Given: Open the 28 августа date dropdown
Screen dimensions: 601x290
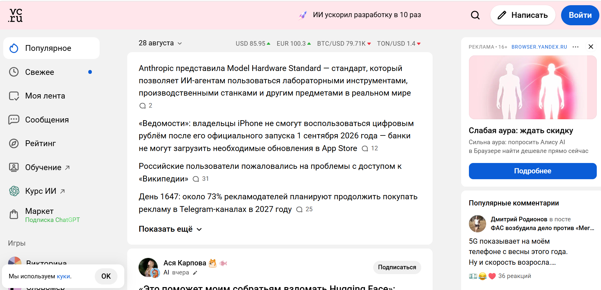Looking at the screenshot, I should click(x=160, y=43).
